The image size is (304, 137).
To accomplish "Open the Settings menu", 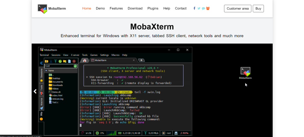I will point(104,55).
